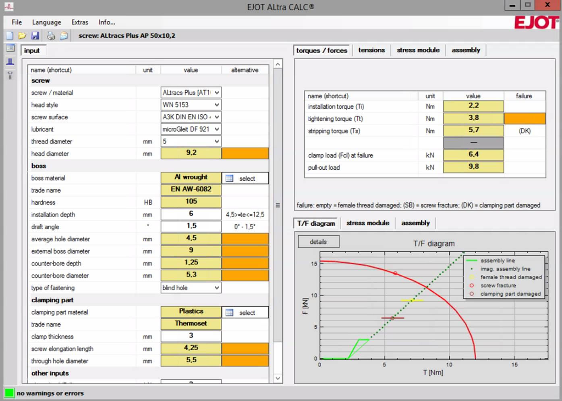Click orange alternative cell for counter-bore depth
This screenshot has height=401, width=562.
pyautogui.click(x=245, y=263)
